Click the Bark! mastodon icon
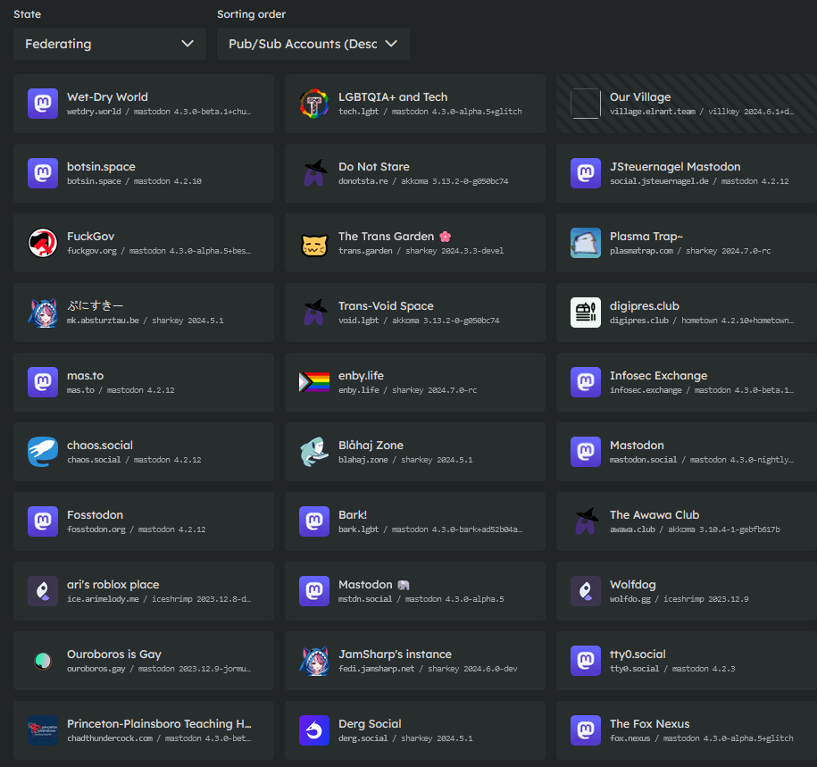 click(x=314, y=521)
